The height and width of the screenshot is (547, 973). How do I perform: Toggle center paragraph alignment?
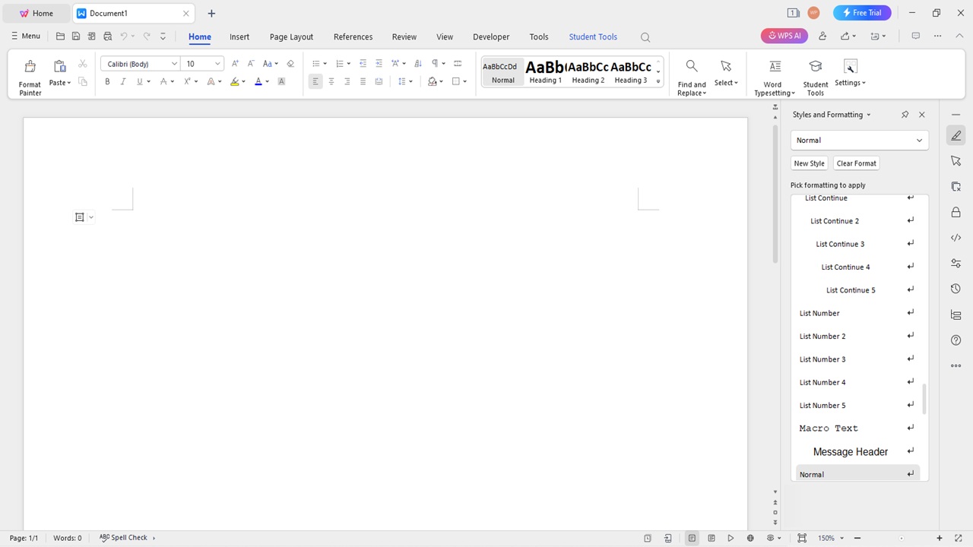click(331, 81)
